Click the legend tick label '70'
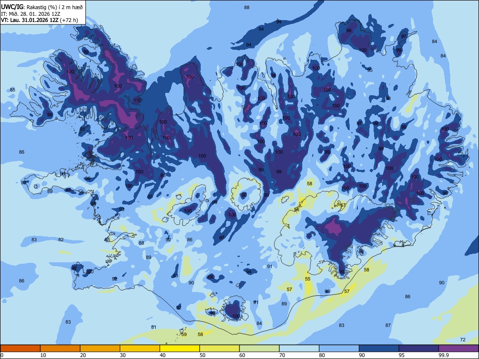This screenshot has width=479, height=359. [282, 355]
